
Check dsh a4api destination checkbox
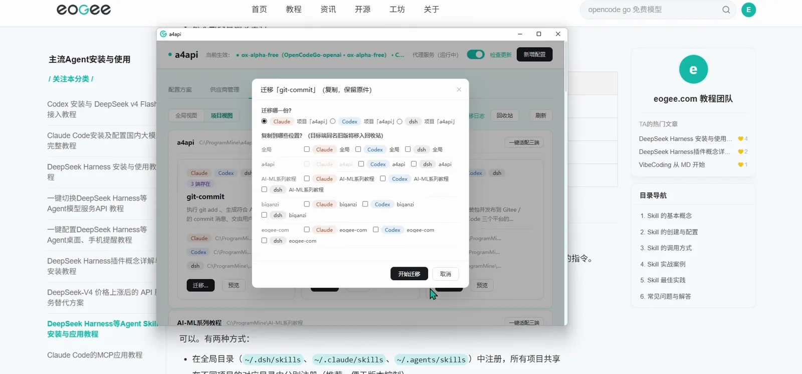coord(414,164)
